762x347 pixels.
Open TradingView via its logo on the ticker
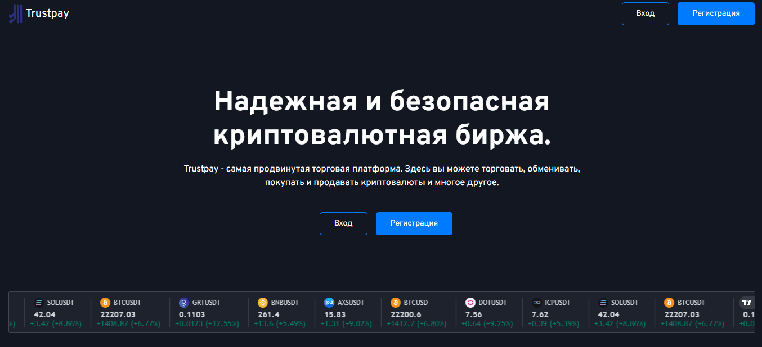tap(747, 302)
